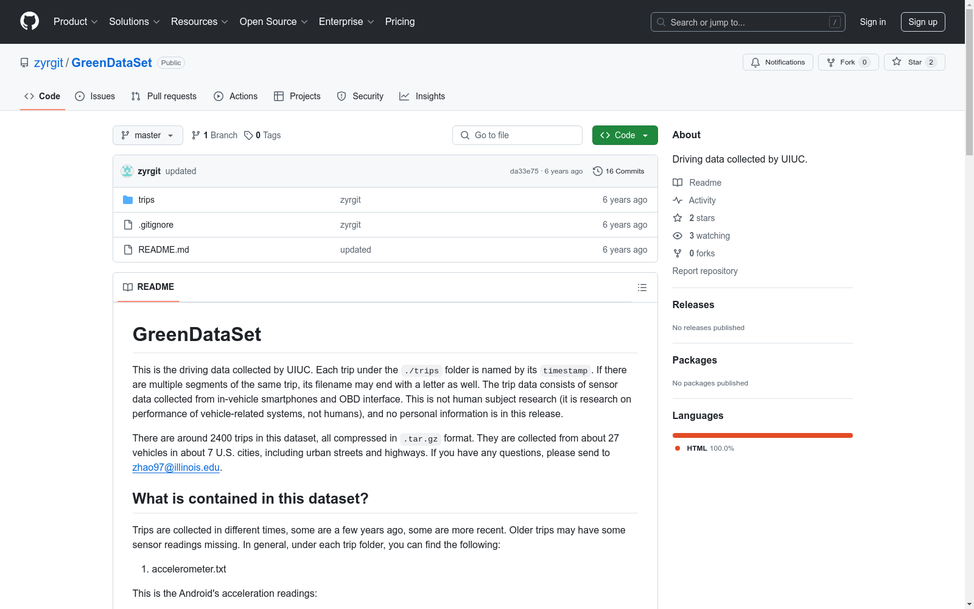This screenshot has width=974, height=609.
Task: Click the commit history clock icon
Action: [x=598, y=171]
